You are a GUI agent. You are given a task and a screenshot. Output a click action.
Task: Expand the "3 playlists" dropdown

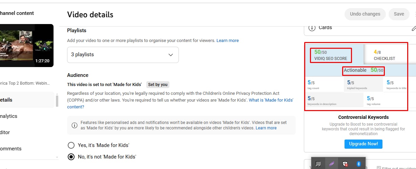[x=123, y=55]
